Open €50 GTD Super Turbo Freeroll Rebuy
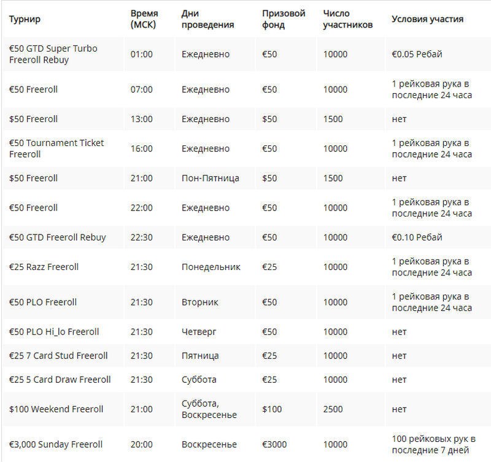This screenshot has width=491, height=462. point(53,54)
